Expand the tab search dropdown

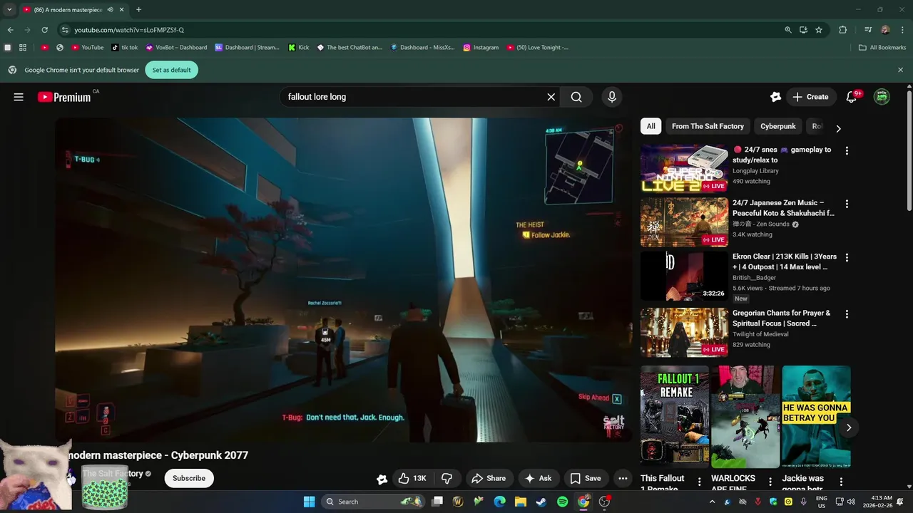pyautogui.click(x=9, y=10)
